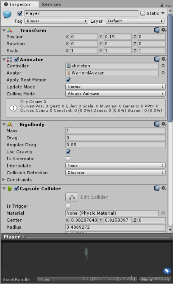
Task: Click the Controller object picker circle
Action: (163, 66)
